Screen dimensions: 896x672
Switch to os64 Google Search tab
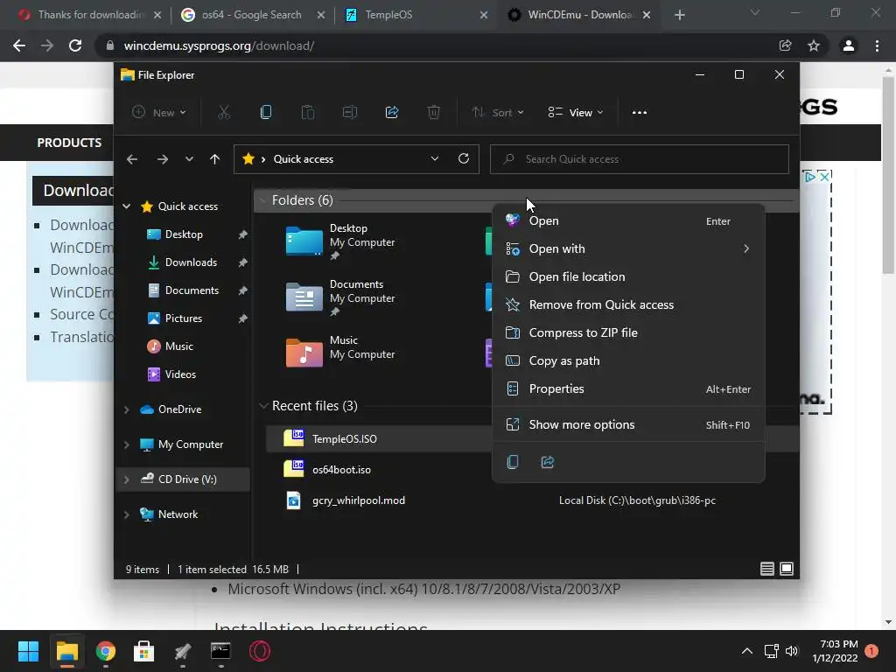click(x=253, y=15)
